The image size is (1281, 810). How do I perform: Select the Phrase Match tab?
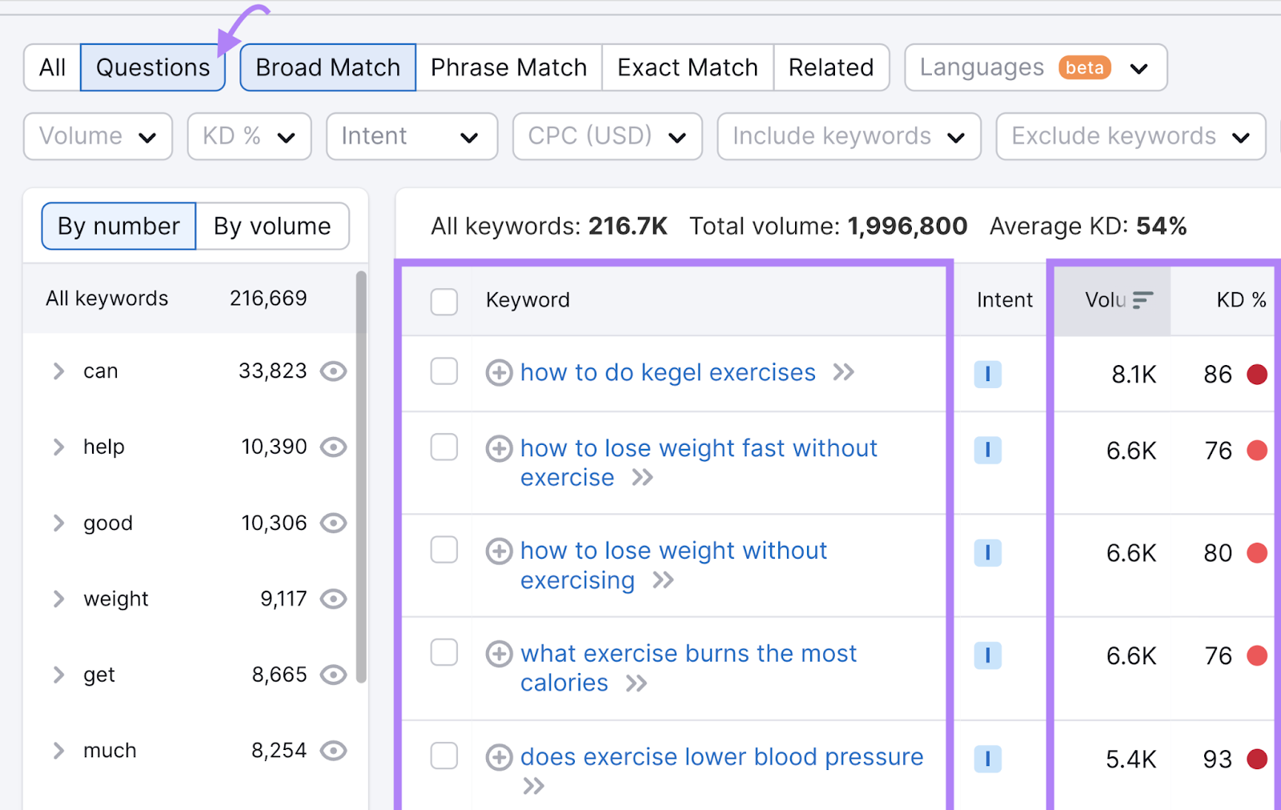[508, 67]
